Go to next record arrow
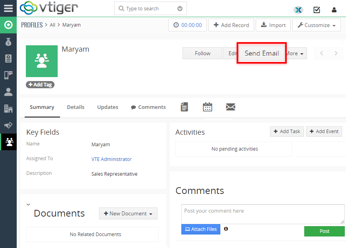The image size is (346, 248). click(336, 53)
